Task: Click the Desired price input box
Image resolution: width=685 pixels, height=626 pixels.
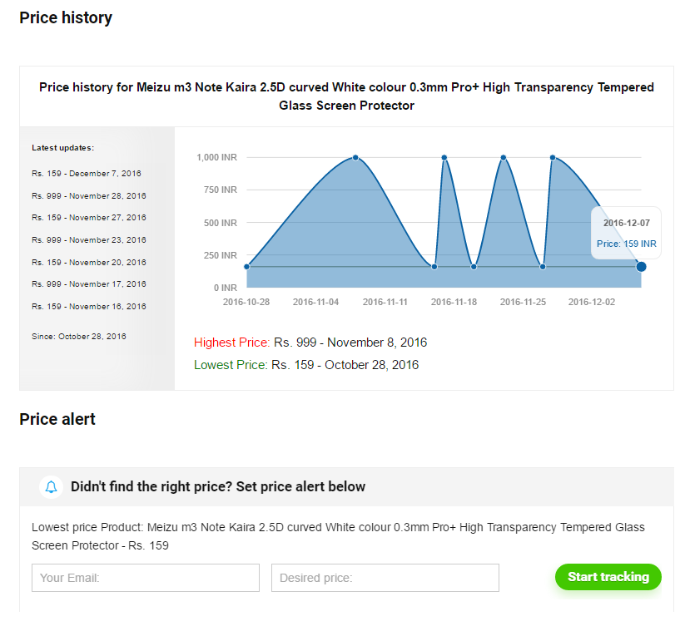Action: click(385, 578)
